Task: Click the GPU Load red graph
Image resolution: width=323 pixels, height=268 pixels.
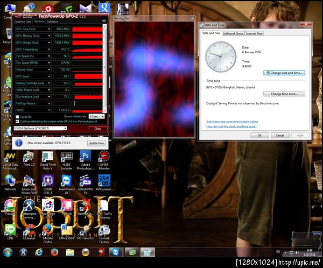Action: (87, 76)
